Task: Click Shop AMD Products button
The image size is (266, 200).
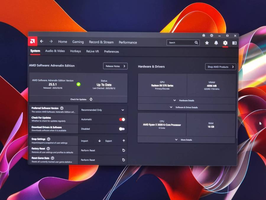Action: 220,67
